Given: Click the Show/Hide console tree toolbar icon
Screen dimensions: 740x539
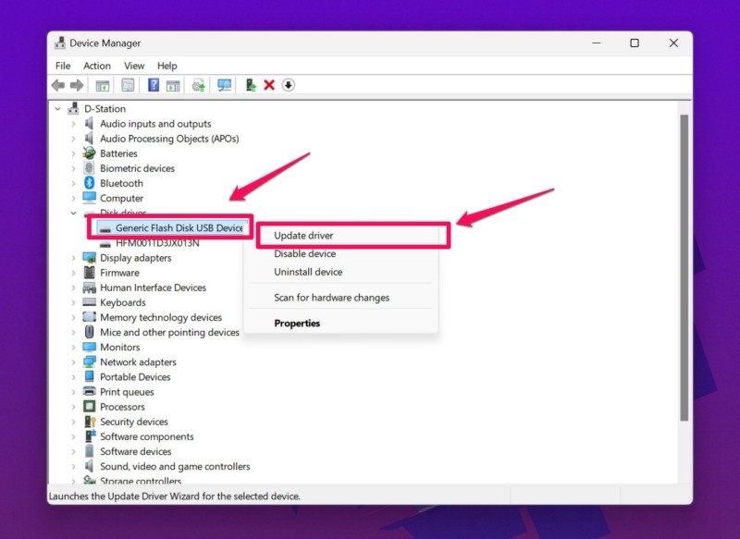Looking at the screenshot, I should tap(103, 85).
